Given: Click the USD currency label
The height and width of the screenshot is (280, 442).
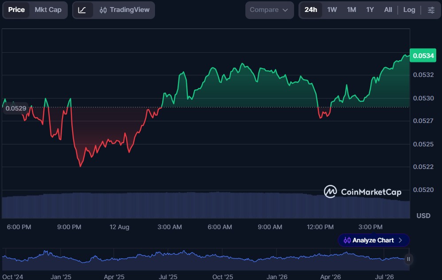Looking at the screenshot, I should coord(423,216).
